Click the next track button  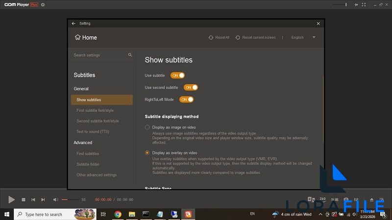coord(43,199)
